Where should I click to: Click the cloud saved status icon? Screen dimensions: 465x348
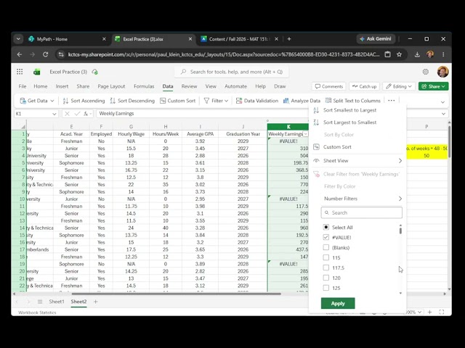click(94, 72)
